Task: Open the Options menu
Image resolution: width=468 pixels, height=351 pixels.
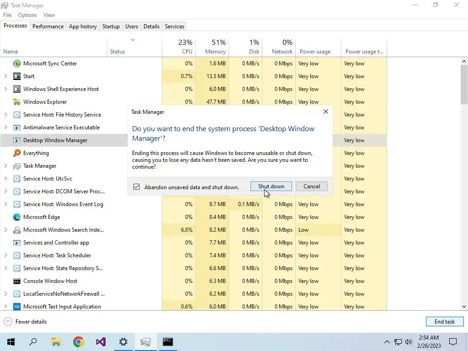Action: (x=27, y=15)
